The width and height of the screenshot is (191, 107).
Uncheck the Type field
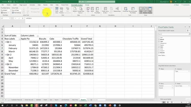point(159,41)
